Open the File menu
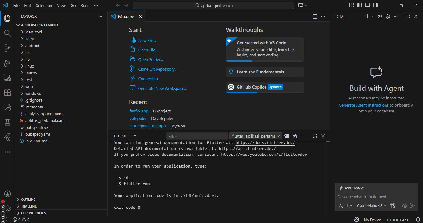The height and width of the screenshot is (223, 423). tap(16, 5)
